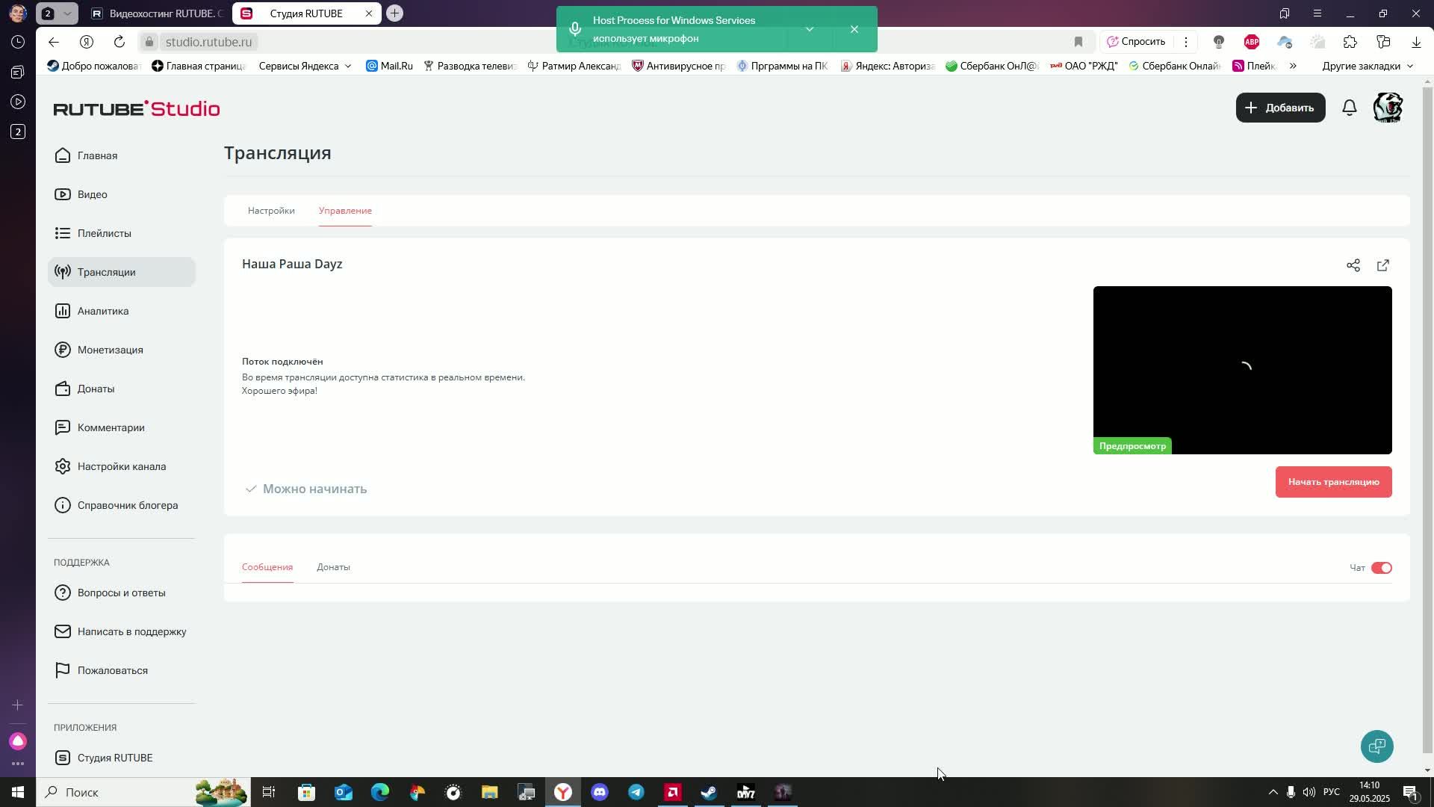The width and height of the screenshot is (1434, 807).
Task: Open the notifications bell
Action: 1349,108
